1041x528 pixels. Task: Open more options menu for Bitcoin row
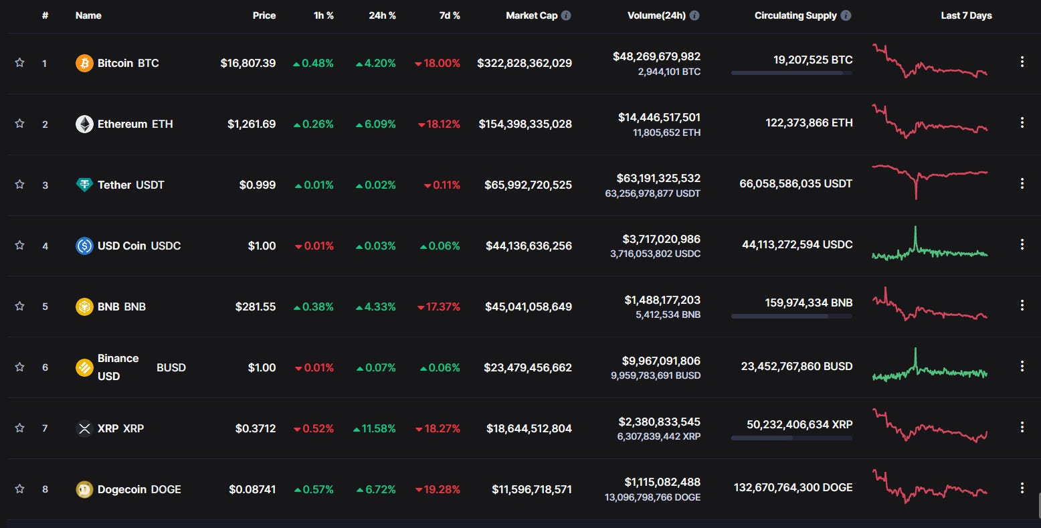(x=1022, y=62)
